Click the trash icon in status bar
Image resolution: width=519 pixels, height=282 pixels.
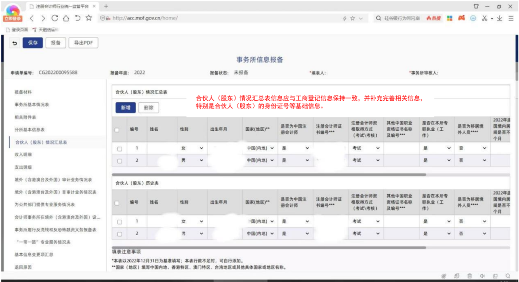pyautogui.click(x=469, y=276)
